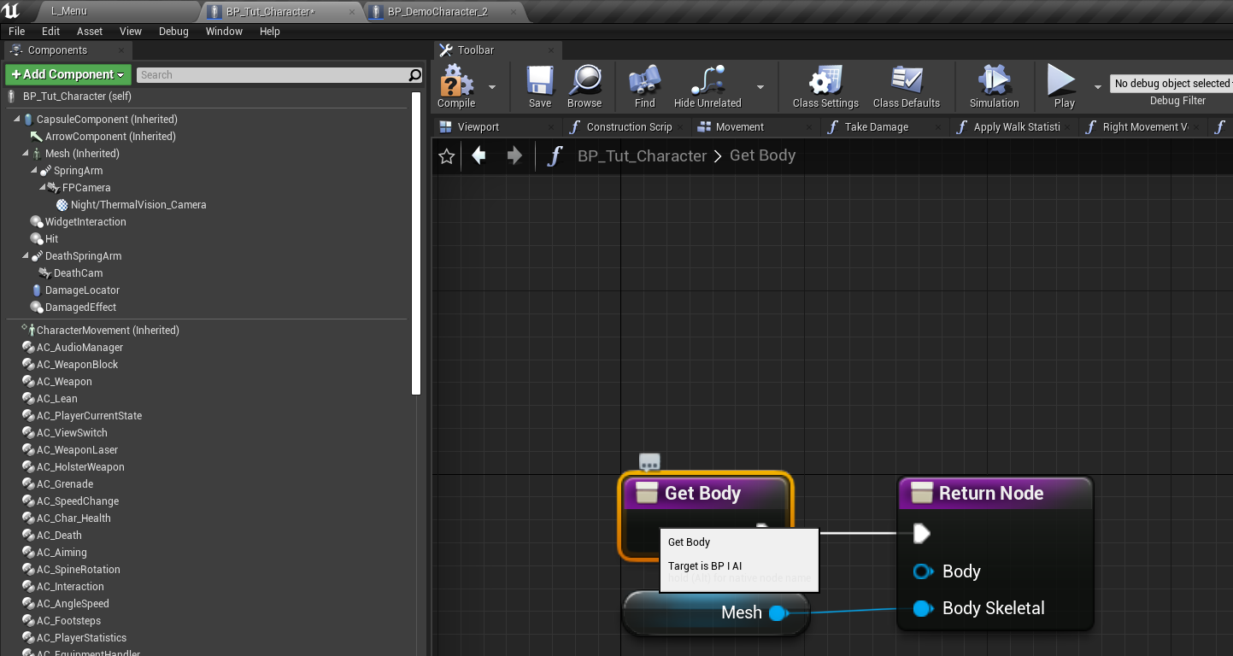This screenshot has width=1233, height=656.
Task: Select the Return Node title
Action: [x=991, y=493]
